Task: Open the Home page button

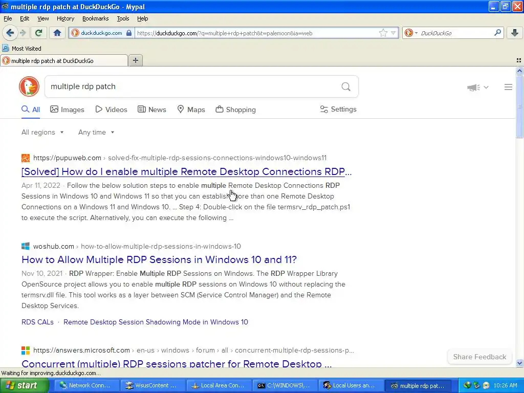Action: click(x=57, y=33)
